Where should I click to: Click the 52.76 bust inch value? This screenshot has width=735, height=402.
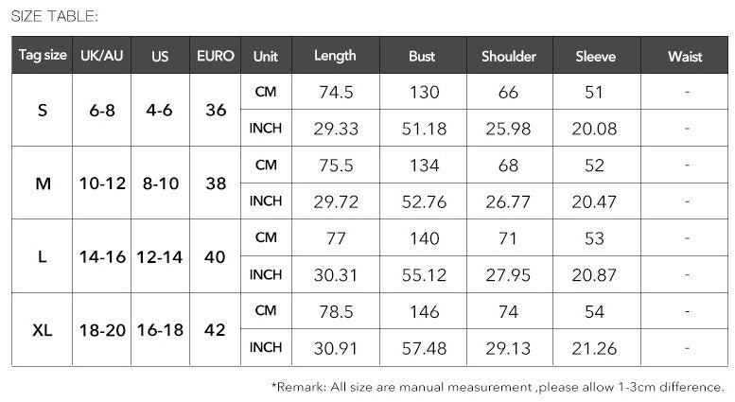[423, 201]
